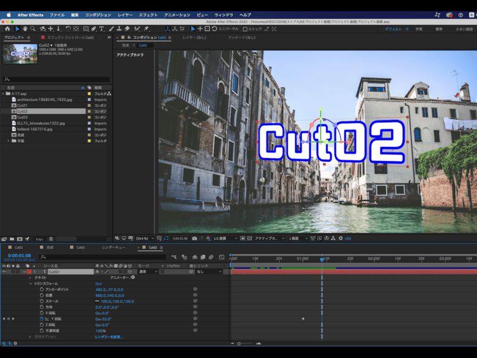Click the Home icon in toolbar
The image size is (477, 358).
pyautogui.click(x=7, y=29)
